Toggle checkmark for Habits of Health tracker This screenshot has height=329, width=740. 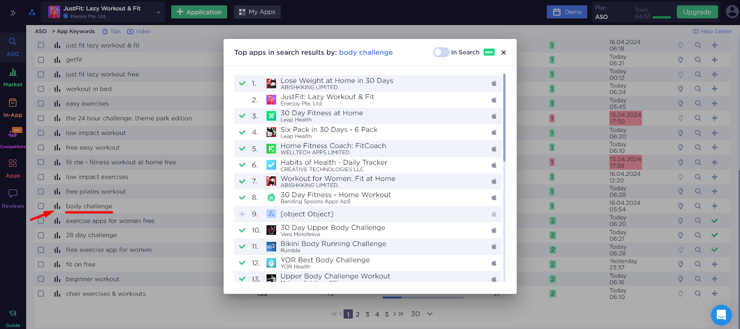(x=242, y=165)
